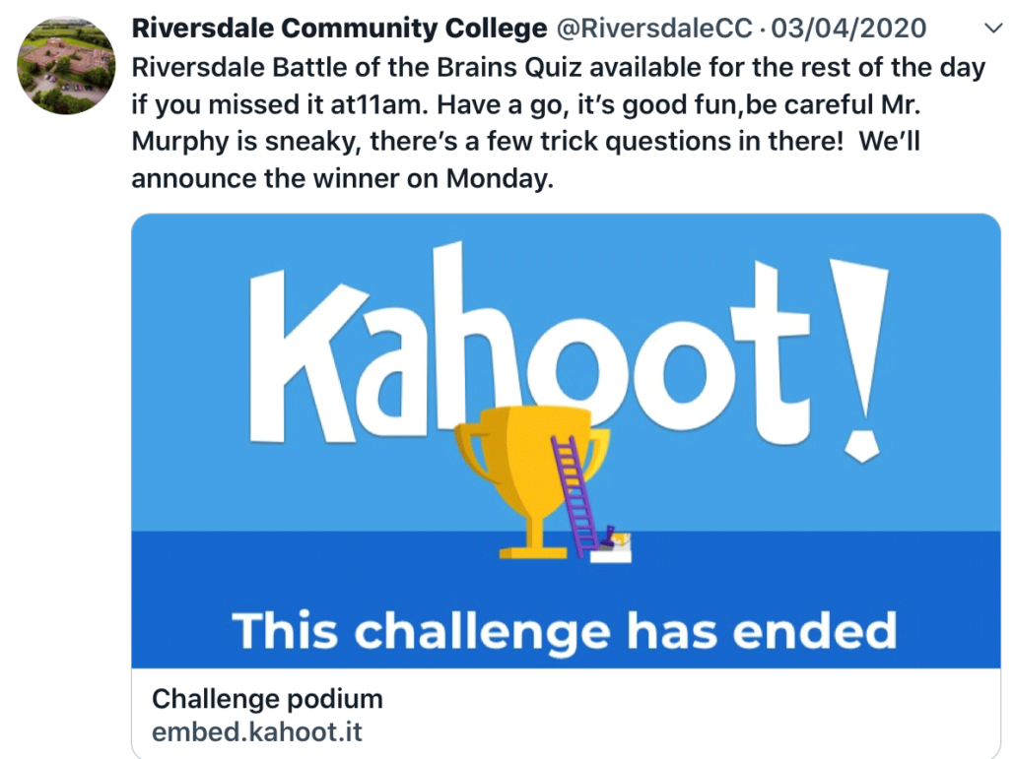This screenshot has width=1015, height=759.
Task: Open the tweet options chevron menu
Action: [993, 29]
